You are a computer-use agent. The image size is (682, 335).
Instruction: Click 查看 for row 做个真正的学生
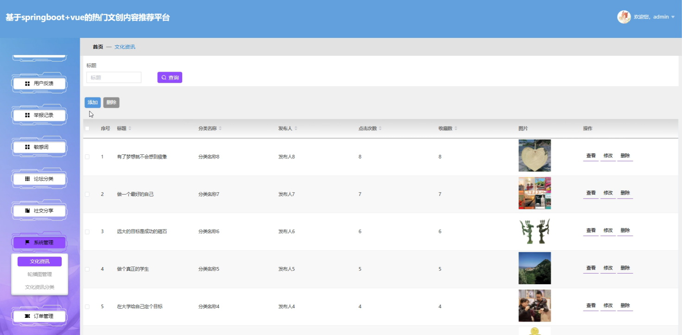(591, 268)
